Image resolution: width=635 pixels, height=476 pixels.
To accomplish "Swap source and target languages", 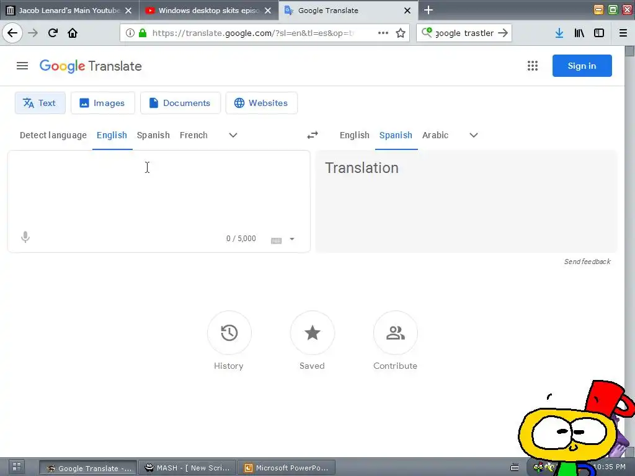I will 313,135.
